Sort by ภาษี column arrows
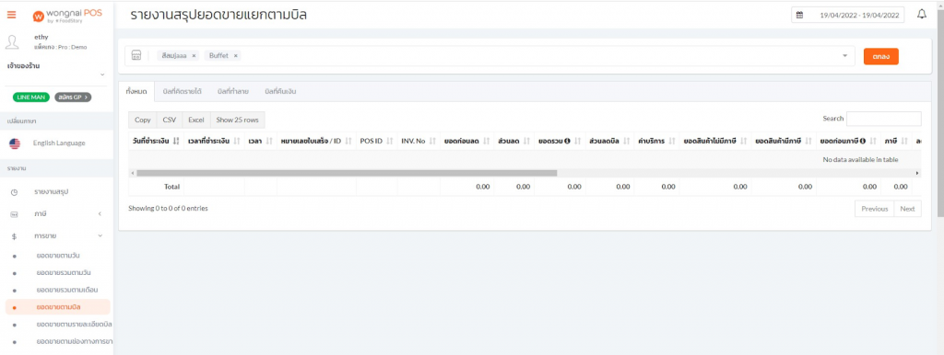944x355 pixels. (x=903, y=141)
